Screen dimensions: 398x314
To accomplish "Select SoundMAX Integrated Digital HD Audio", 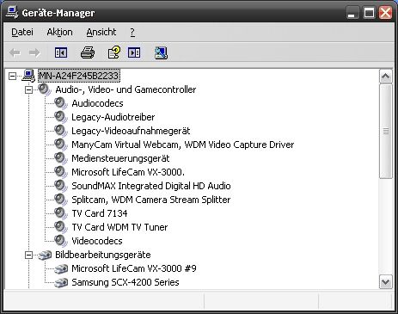I will pos(151,186).
